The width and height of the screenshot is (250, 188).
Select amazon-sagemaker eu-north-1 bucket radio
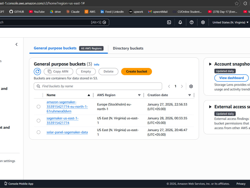tap(38, 107)
